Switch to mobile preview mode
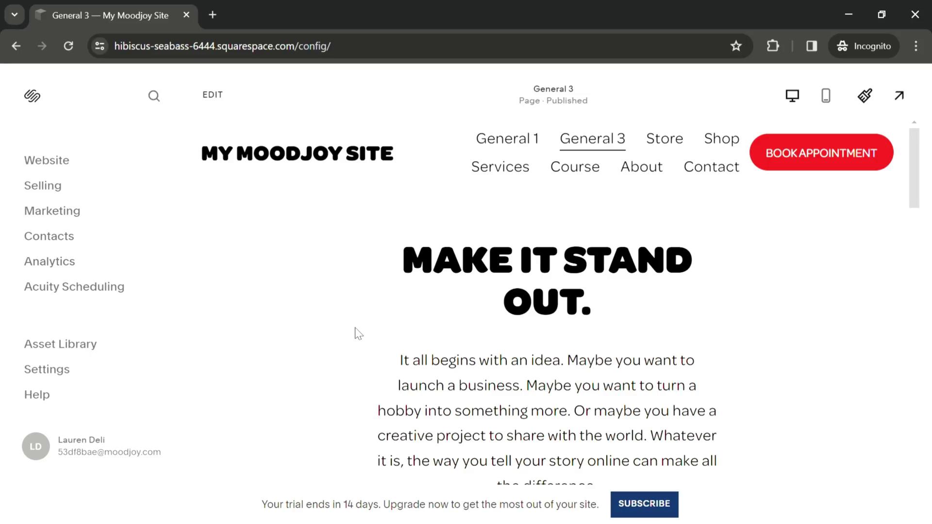Screen dimensions: 932x524 (x=826, y=95)
